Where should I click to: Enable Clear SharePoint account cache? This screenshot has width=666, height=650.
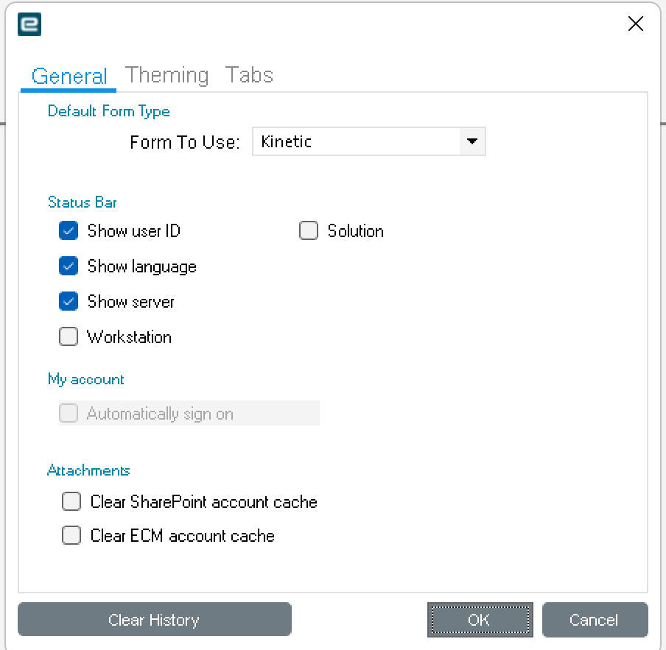point(71,502)
